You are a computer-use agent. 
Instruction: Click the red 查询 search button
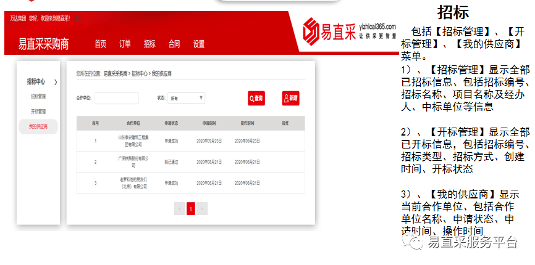256,99
